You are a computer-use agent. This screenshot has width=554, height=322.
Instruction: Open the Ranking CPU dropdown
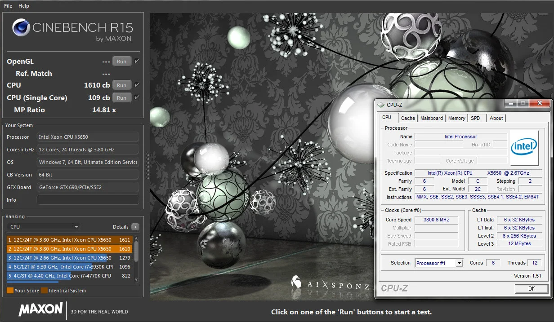pos(44,227)
